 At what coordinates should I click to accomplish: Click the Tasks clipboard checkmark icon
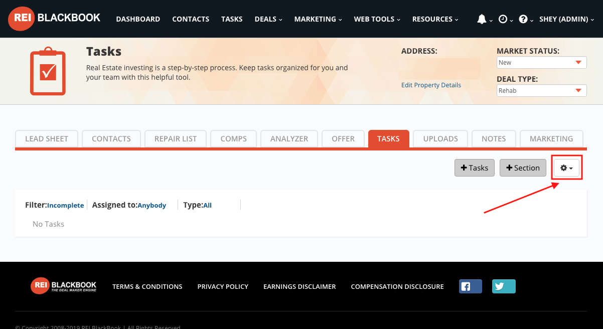tap(48, 71)
